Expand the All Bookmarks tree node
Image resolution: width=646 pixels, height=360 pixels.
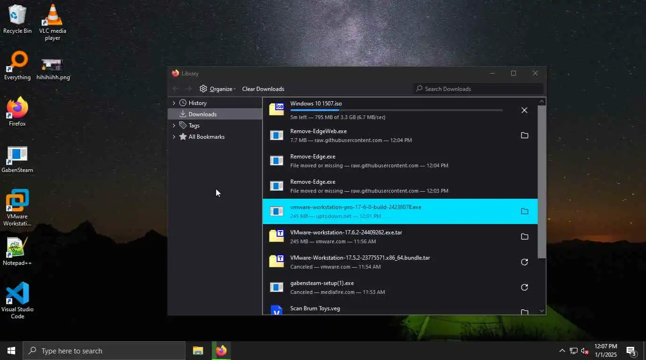[x=174, y=136]
